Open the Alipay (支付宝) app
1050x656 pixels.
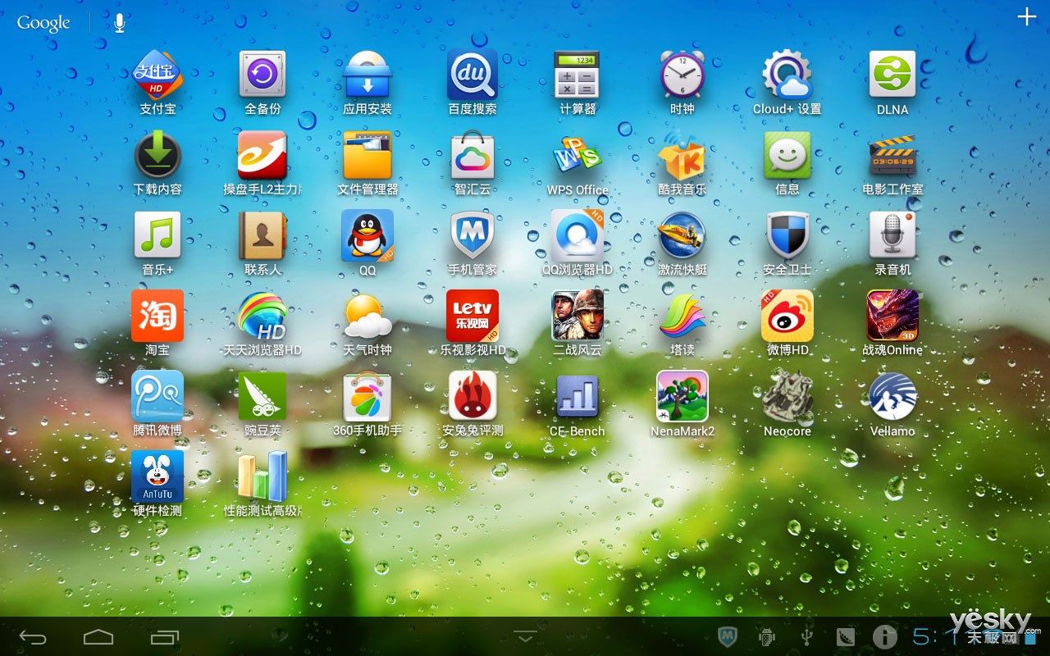click(157, 75)
